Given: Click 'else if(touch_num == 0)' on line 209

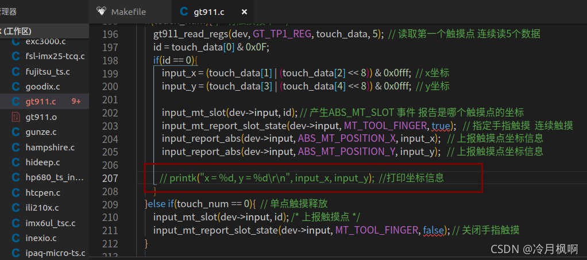Looking at the screenshot, I should [x=202, y=204].
